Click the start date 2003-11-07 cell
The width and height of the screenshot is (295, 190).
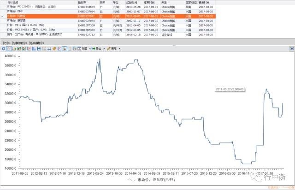pyautogui.click(x=133, y=12)
